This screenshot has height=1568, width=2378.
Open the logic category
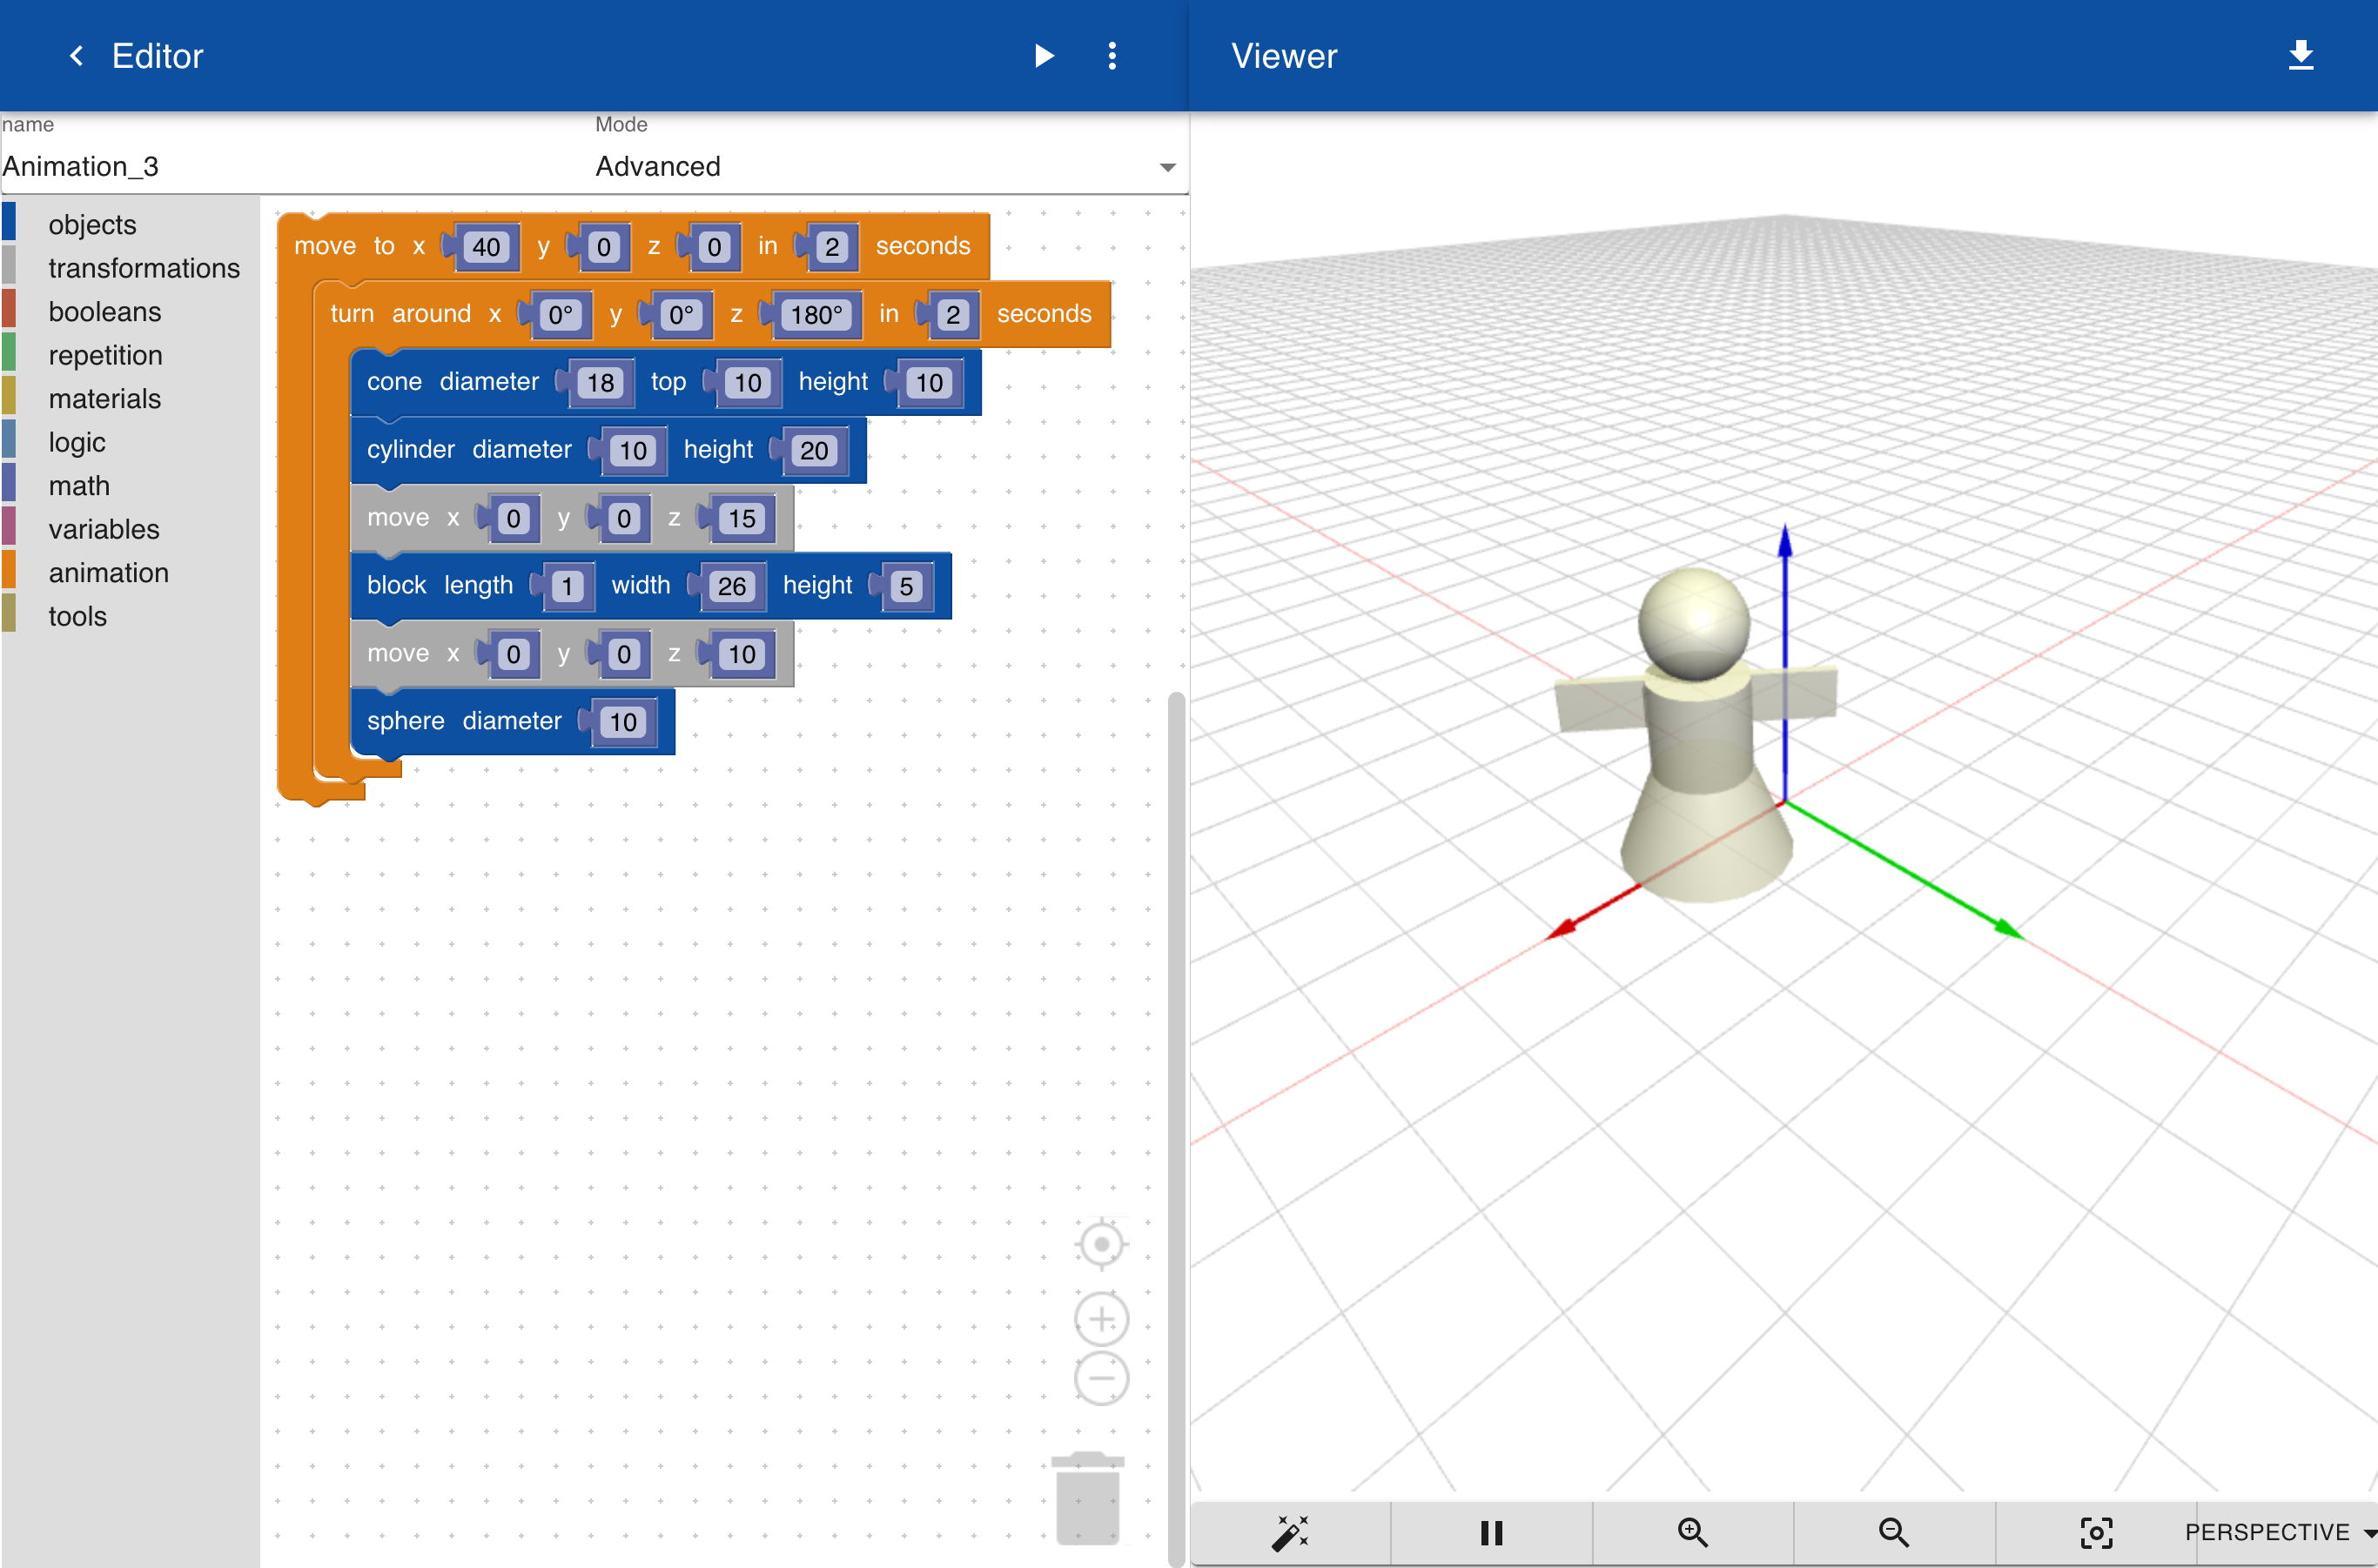click(x=77, y=442)
